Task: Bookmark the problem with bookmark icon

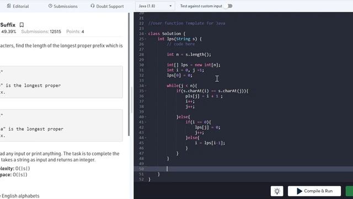Action: 22,25
